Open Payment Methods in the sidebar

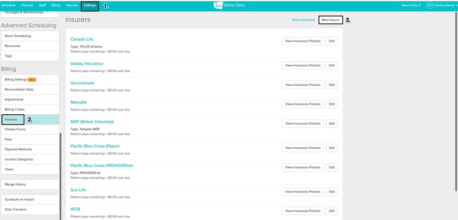[30, 149]
